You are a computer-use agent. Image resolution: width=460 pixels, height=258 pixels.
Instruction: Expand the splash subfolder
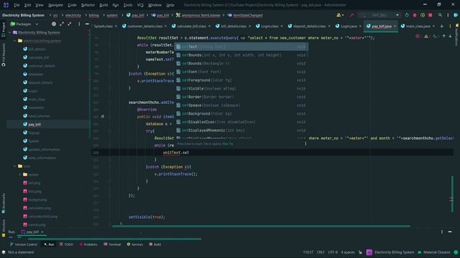pos(20,175)
